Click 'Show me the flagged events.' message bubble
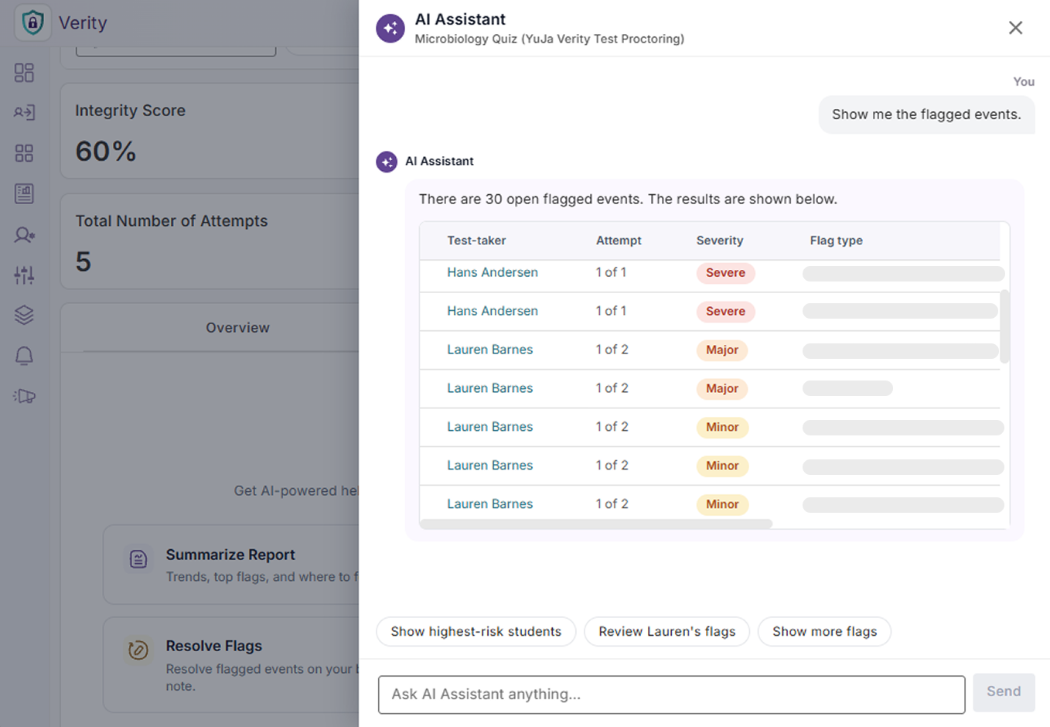 click(x=926, y=114)
